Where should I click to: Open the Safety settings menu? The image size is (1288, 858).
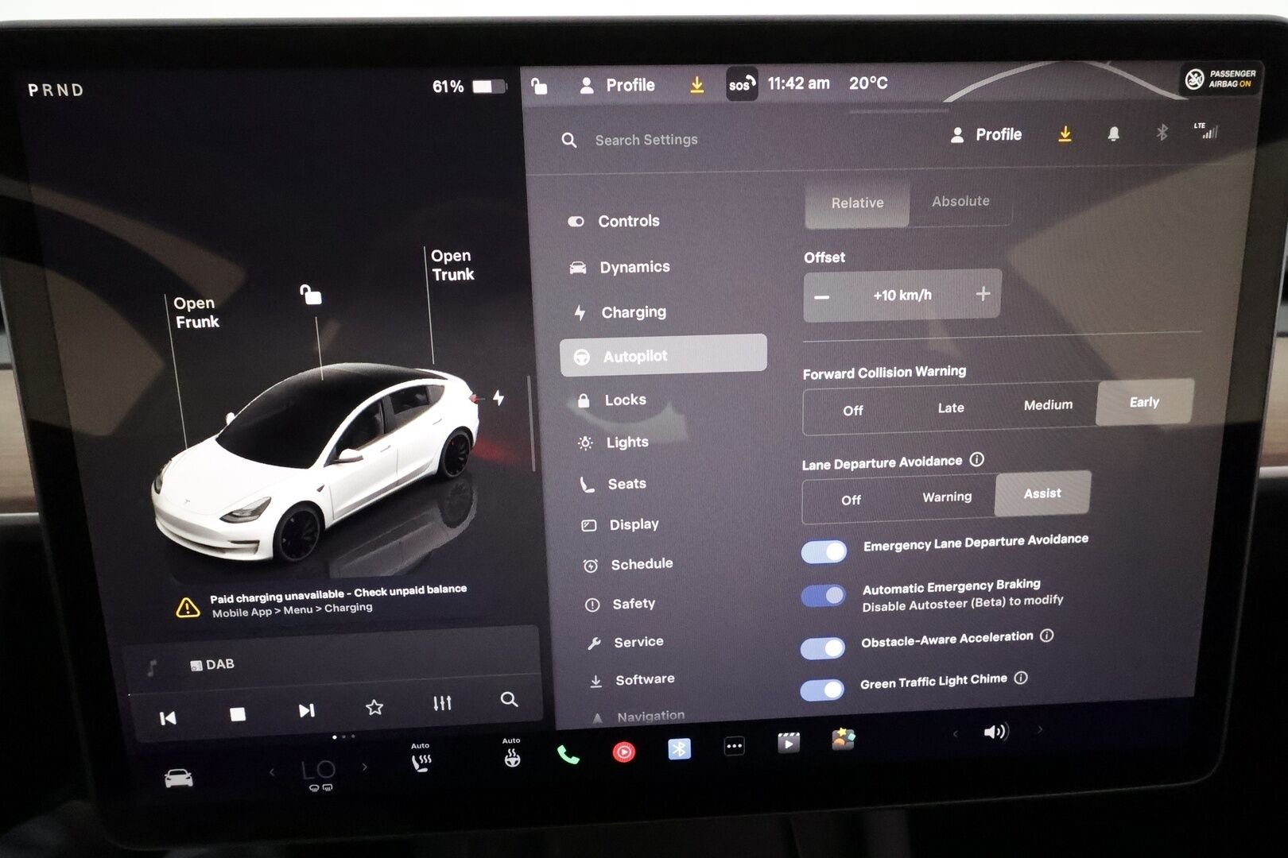coord(620,604)
